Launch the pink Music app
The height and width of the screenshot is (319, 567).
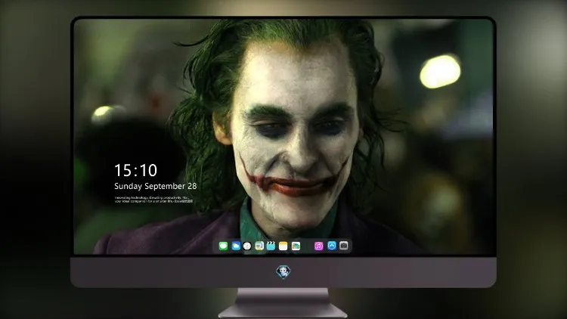tap(318, 246)
